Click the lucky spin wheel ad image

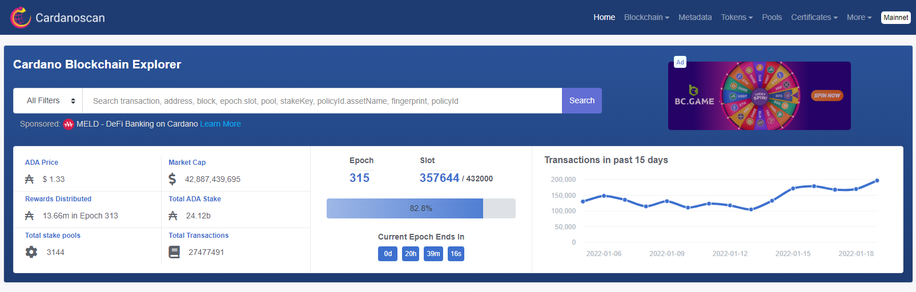pos(760,96)
